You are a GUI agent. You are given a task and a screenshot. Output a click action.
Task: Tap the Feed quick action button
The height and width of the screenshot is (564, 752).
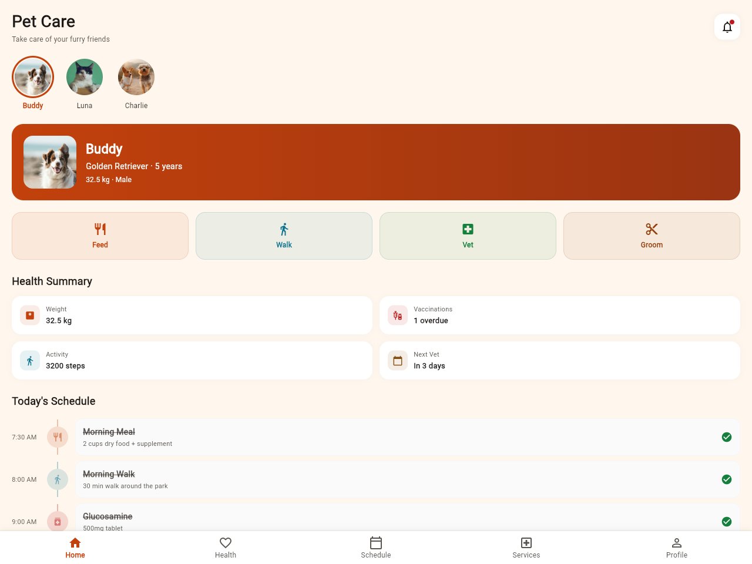(100, 236)
